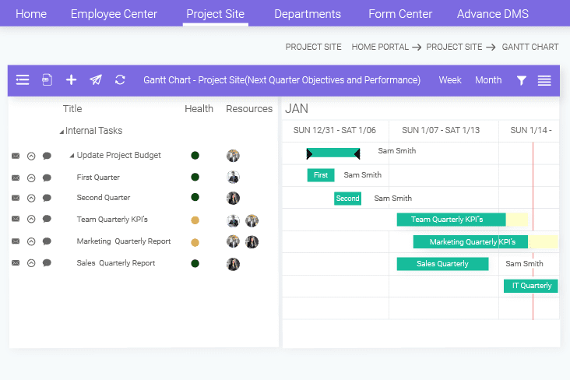Click mail icon for First Quarter row
The width and height of the screenshot is (570, 380).
16,178
